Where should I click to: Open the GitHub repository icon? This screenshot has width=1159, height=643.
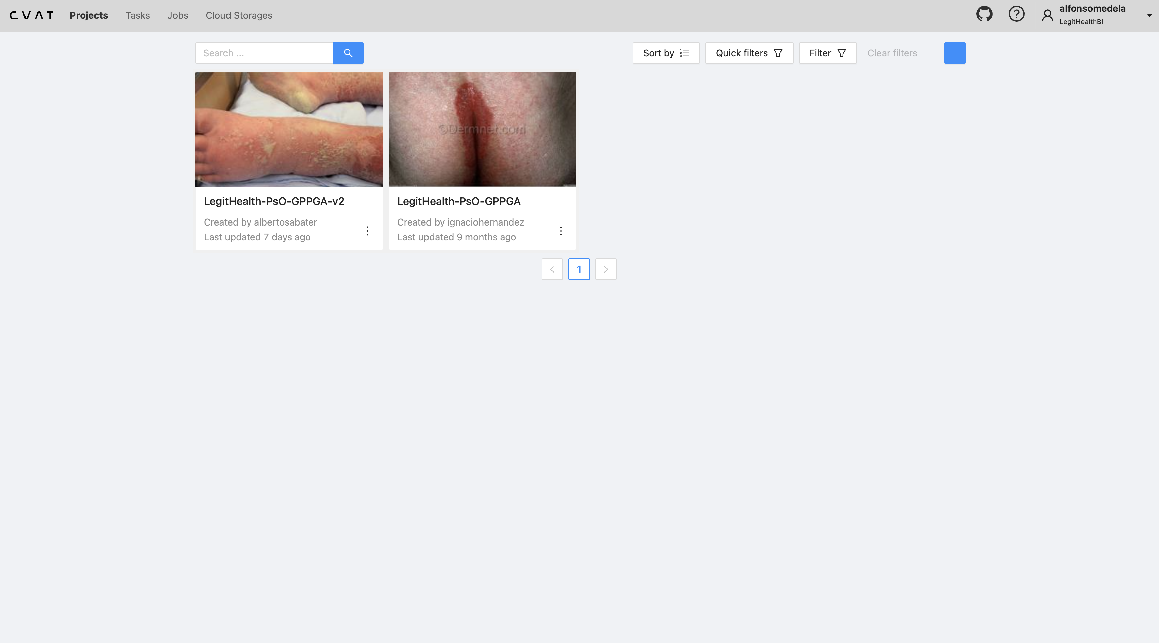[984, 14]
